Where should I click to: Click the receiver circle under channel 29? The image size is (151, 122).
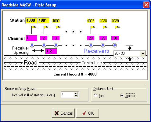tap(103, 45)
